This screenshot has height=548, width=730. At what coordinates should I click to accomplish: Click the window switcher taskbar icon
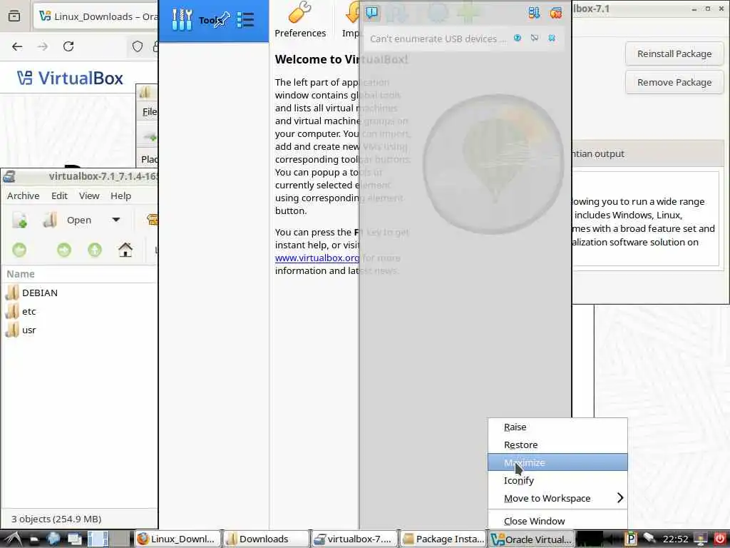coord(74,539)
